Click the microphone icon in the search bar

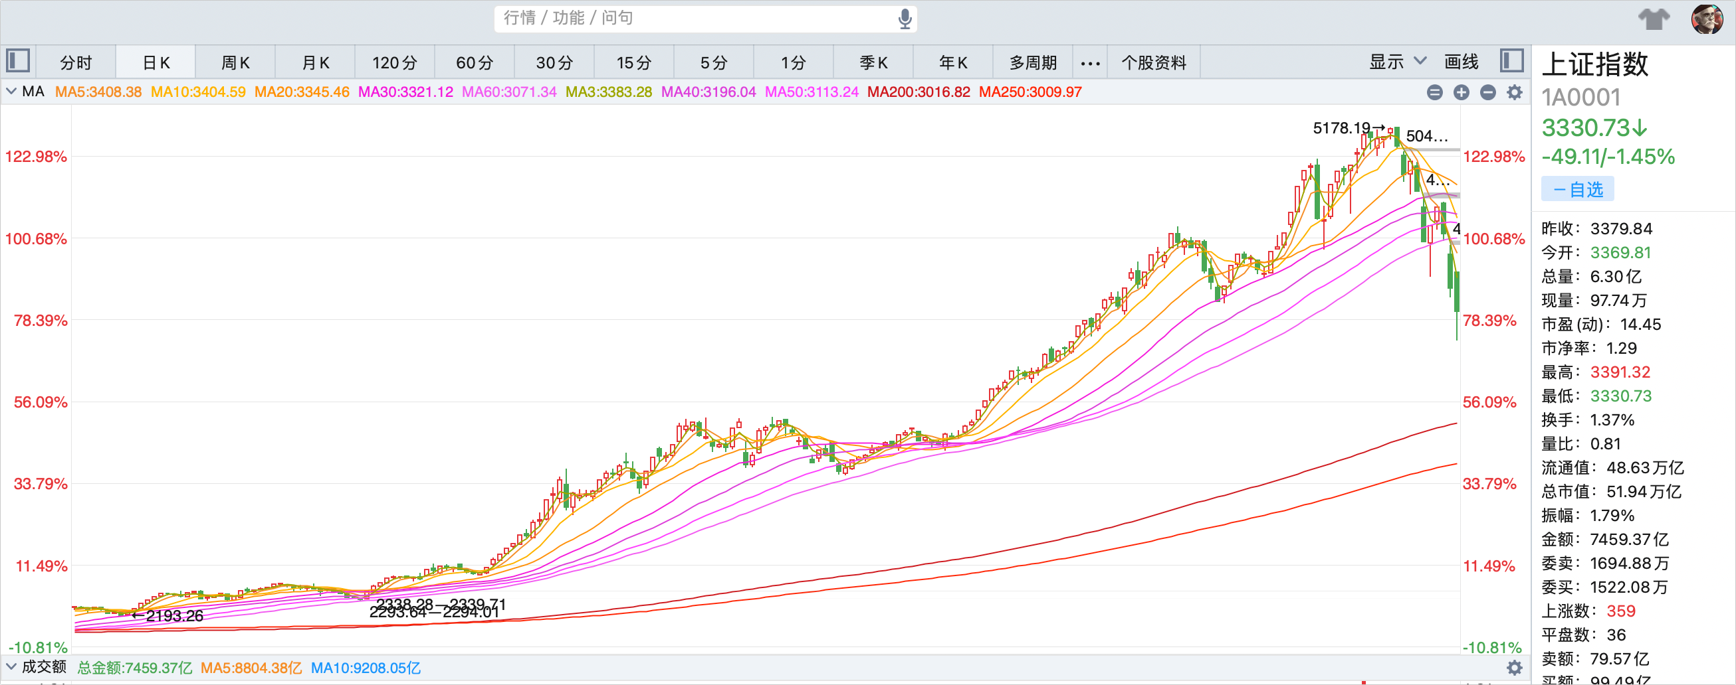tap(905, 19)
